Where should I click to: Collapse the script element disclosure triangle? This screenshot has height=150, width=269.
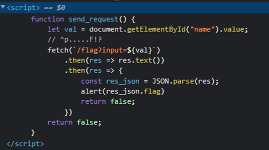pyautogui.click(x=3, y=7)
